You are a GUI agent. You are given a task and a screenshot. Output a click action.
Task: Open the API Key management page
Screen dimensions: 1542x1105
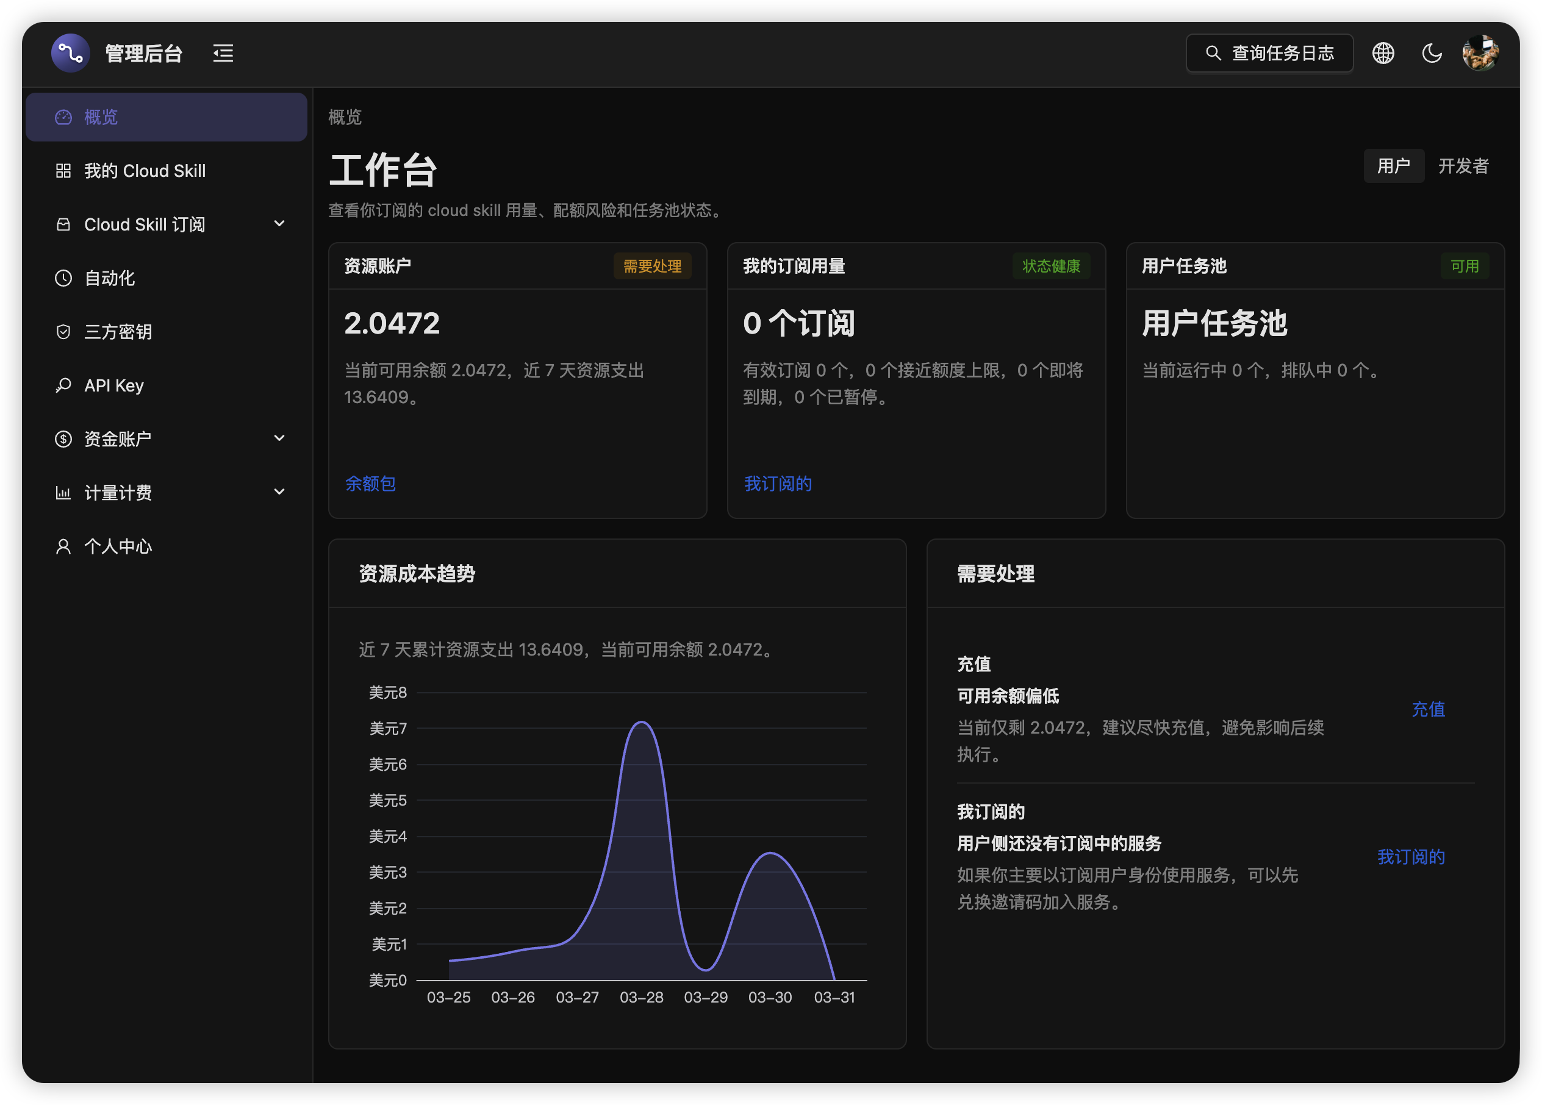113,385
